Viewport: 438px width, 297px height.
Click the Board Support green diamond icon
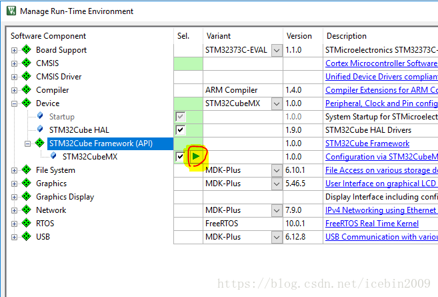pos(27,49)
